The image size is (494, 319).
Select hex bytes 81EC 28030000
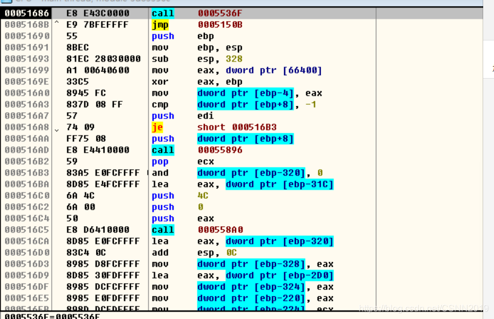[104, 59]
